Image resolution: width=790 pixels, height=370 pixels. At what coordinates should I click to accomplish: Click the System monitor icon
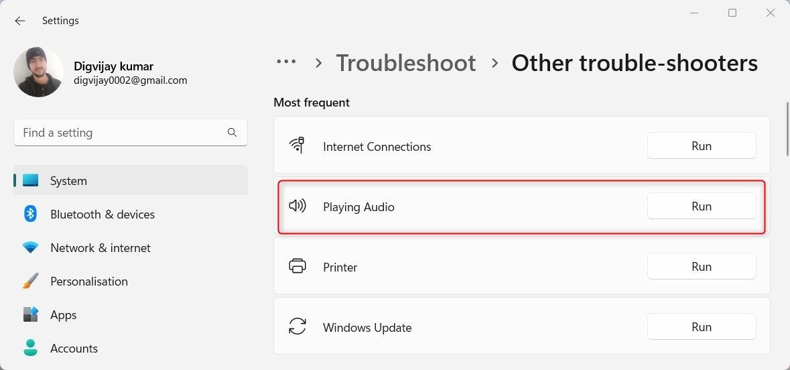click(31, 180)
